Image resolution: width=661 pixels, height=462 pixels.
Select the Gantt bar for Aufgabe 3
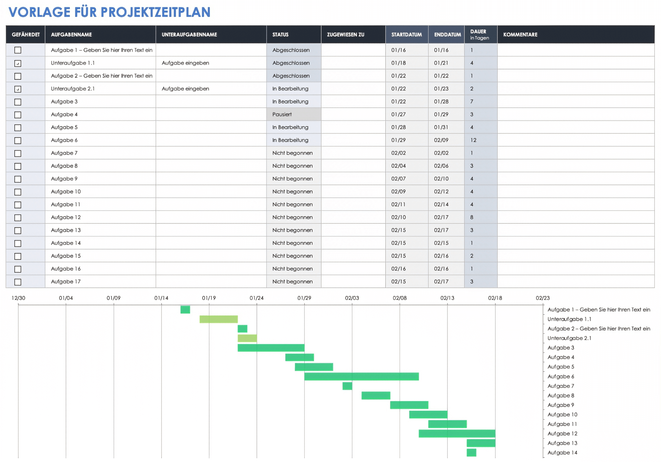point(271,348)
